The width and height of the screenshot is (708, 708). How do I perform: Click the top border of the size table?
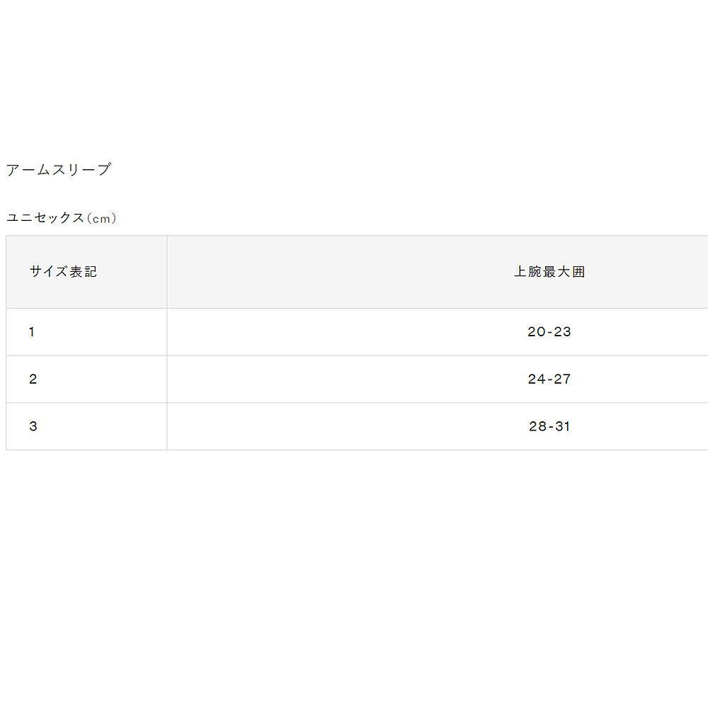354,236
